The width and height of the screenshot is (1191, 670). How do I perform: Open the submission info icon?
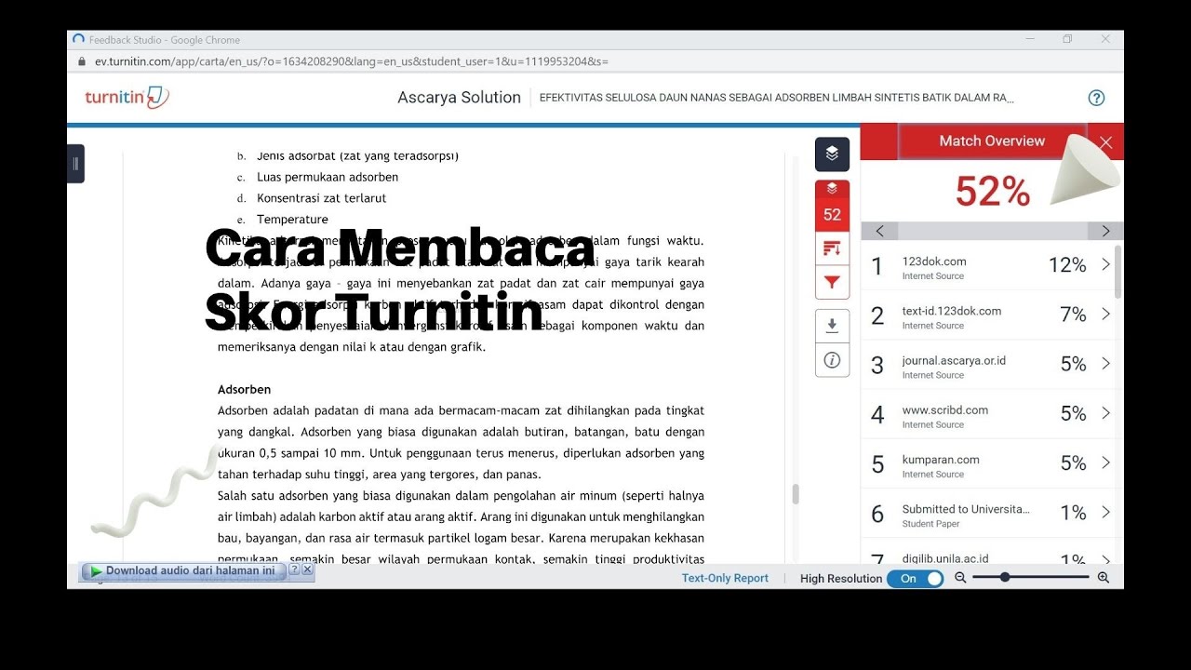tap(832, 360)
